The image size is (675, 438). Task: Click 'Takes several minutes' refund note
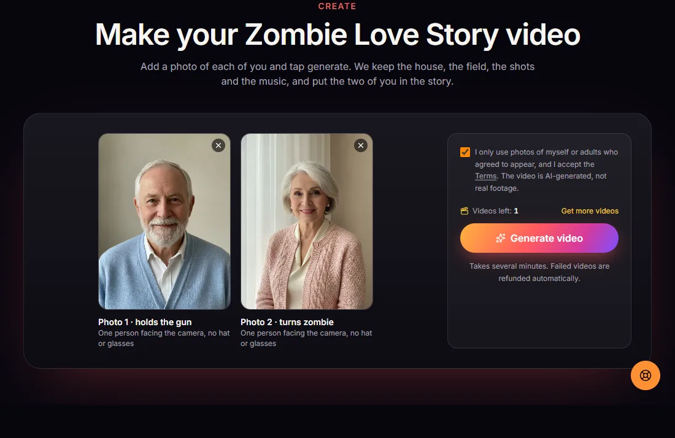(539, 272)
